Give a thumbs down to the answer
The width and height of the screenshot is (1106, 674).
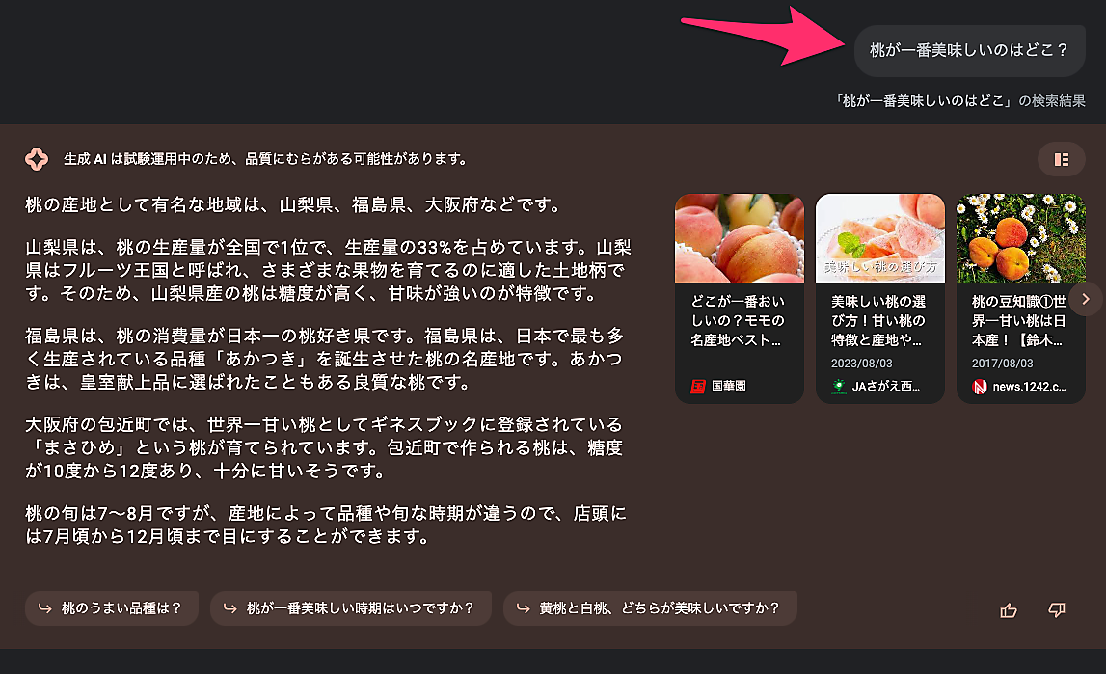[1056, 609]
